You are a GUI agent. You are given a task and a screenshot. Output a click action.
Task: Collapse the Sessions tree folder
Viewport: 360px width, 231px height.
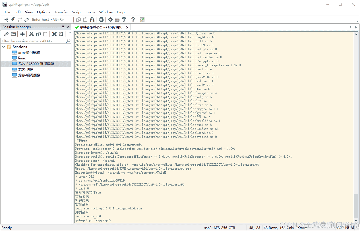pyautogui.click(x=4, y=47)
